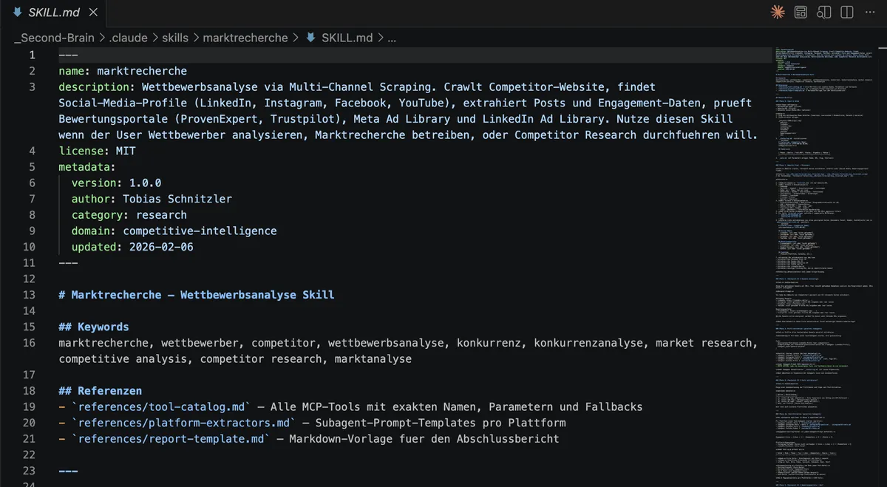Viewport: 887px width, 487px height.
Task: Open Claude Code via the orange starburst icon
Action: click(778, 12)
